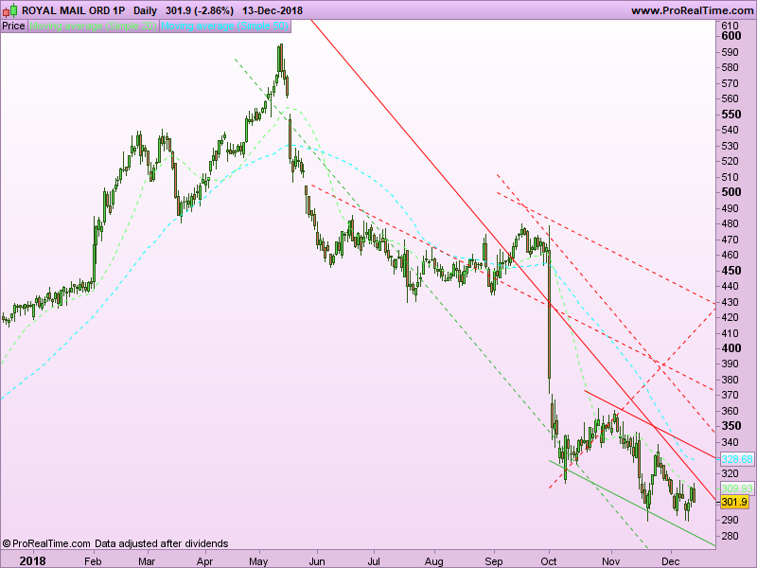The image size is (757, 568).
Task: Click the 301.9 (-2.86%) price readout
Action: pos(200,10)
